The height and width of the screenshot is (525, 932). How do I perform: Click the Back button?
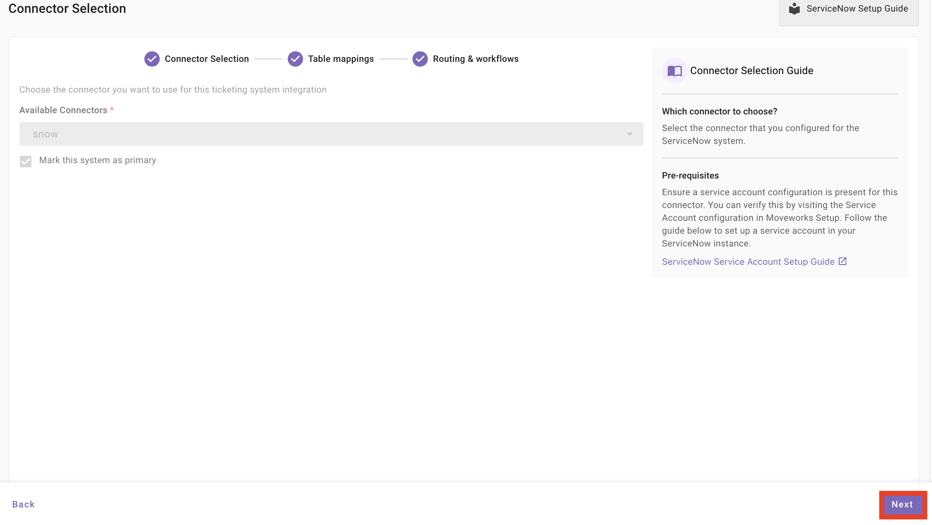[23, 504]
